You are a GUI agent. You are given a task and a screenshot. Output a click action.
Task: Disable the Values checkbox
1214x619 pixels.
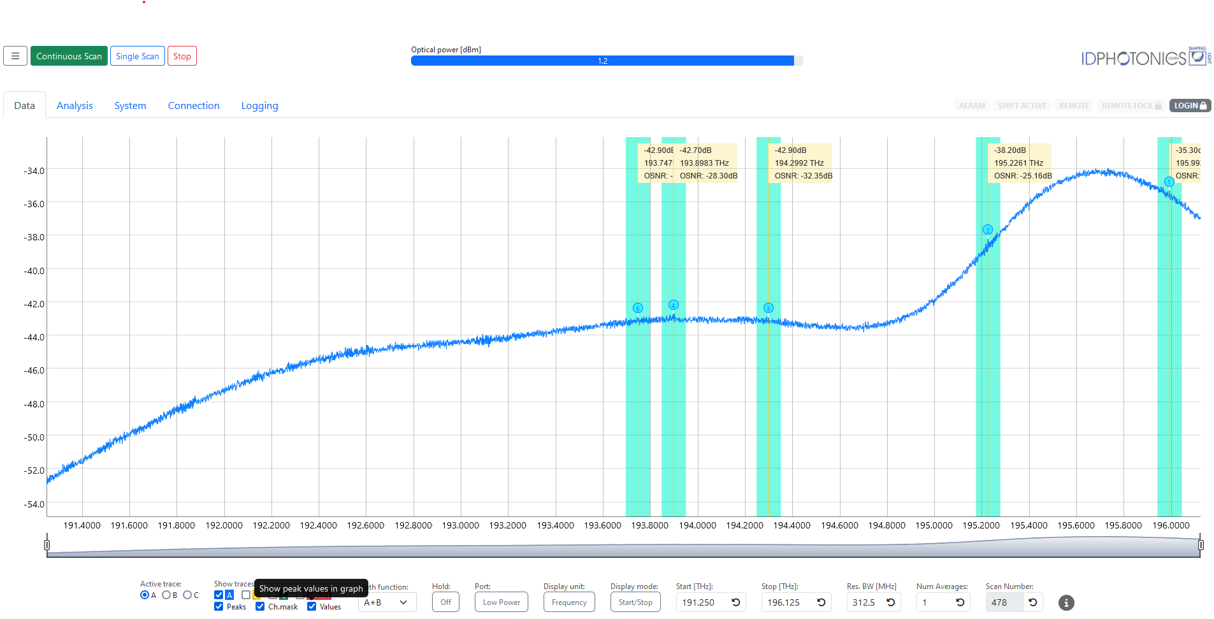(x=312, y=606)
